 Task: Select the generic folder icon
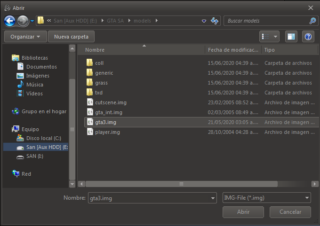[x=89, y=72]
